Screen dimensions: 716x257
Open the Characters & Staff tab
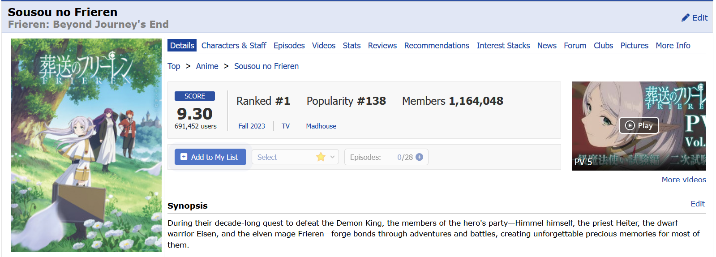pyautogui.click(x=234, y=46)
